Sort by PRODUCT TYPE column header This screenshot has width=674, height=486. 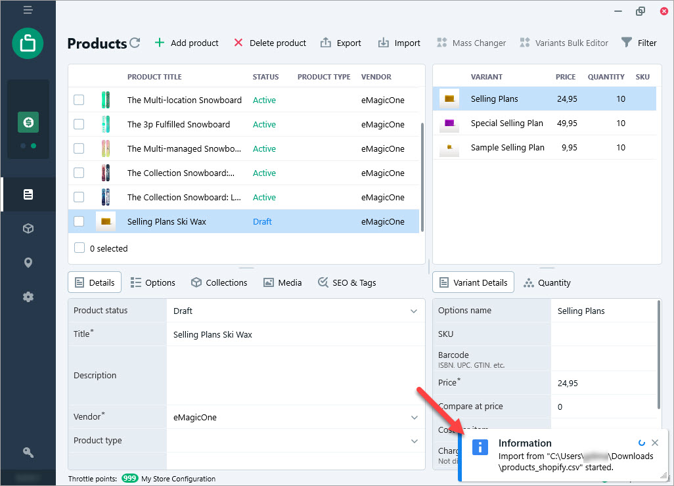pyautogui.click(x=324, y=76)
